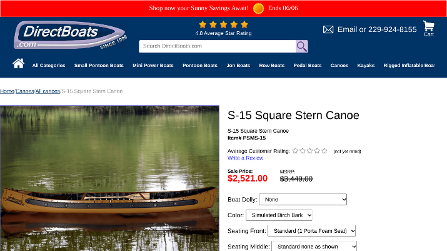Click the empty customer rating stars

point(310,151)
